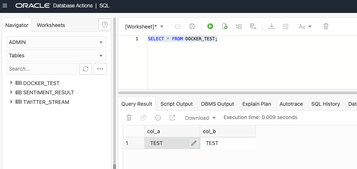Expand the TWITTER_STREAM table node

pos(11,102)
